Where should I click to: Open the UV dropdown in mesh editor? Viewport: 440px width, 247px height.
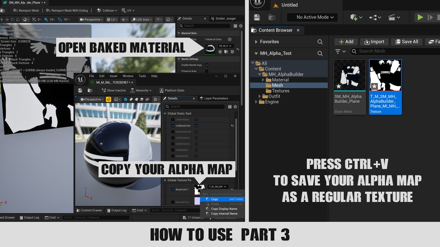129,10
